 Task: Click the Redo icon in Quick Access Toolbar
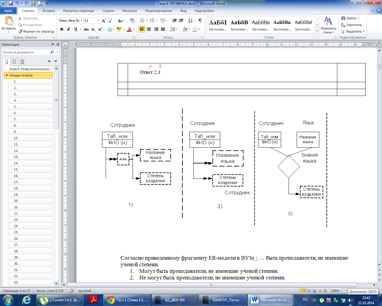[x=27, y=4]
